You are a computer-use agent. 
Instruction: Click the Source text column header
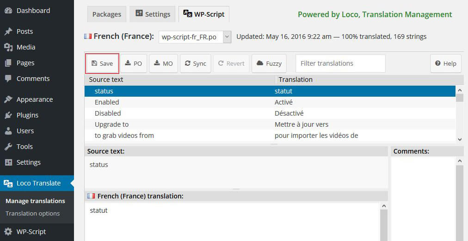tap(180, 80)
